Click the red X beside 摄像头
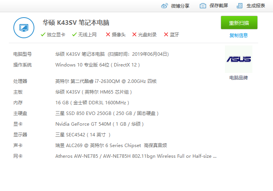 (x=108, y=34)
